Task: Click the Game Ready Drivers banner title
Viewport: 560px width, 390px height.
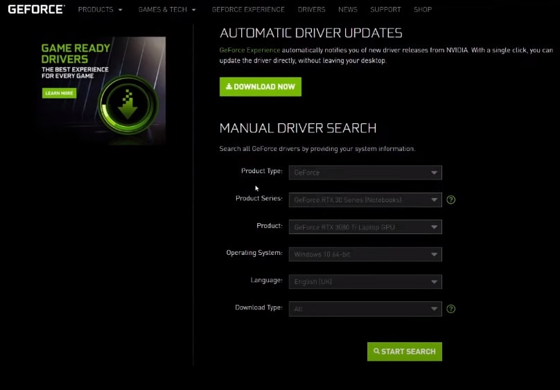Action: click(76, 53)
